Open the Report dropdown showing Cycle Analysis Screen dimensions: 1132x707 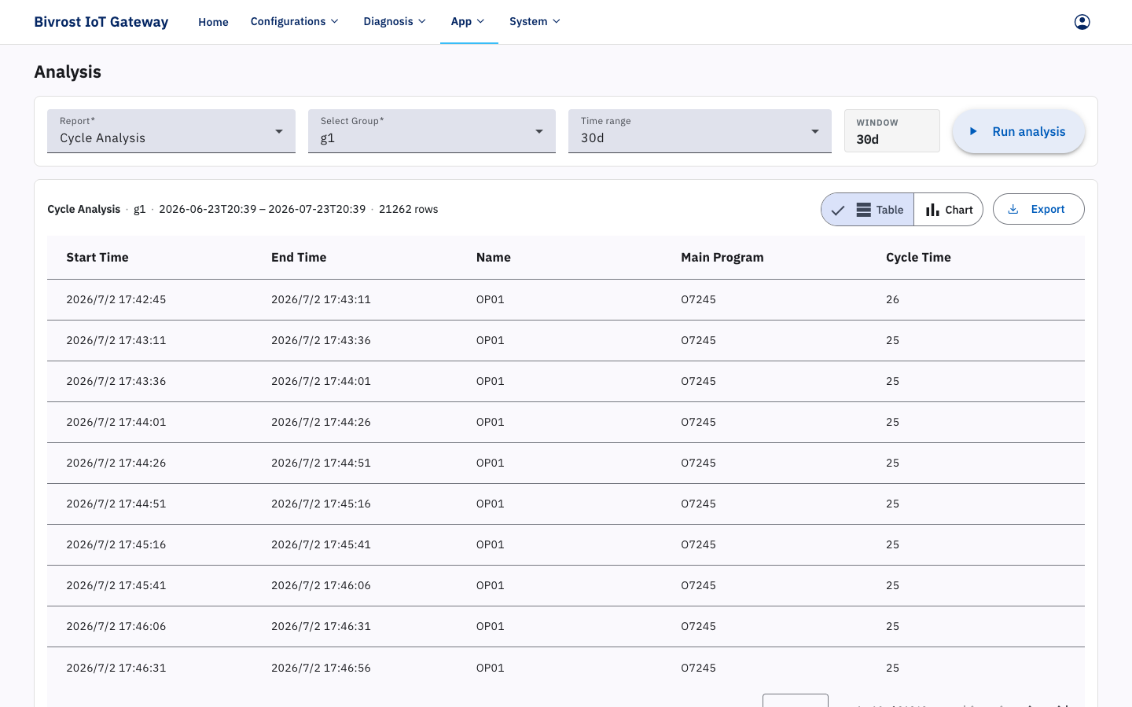point(171,131)
